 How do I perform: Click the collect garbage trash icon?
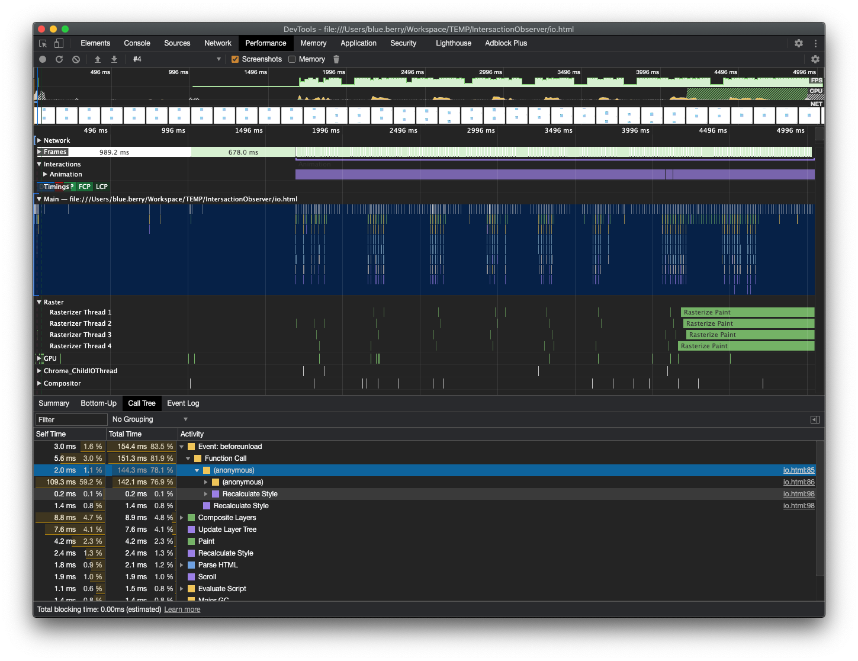coord(336,59)
